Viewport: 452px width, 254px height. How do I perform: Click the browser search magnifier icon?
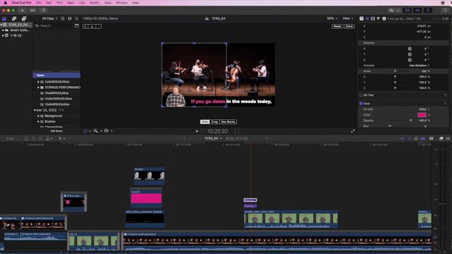(77, 18)
